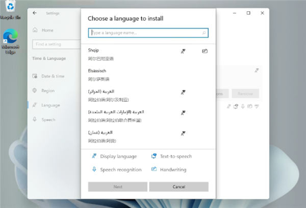Viewport: 306px width, 208px height.
Task: Choose Elsässisch from the language list
Action: point(148,75)
